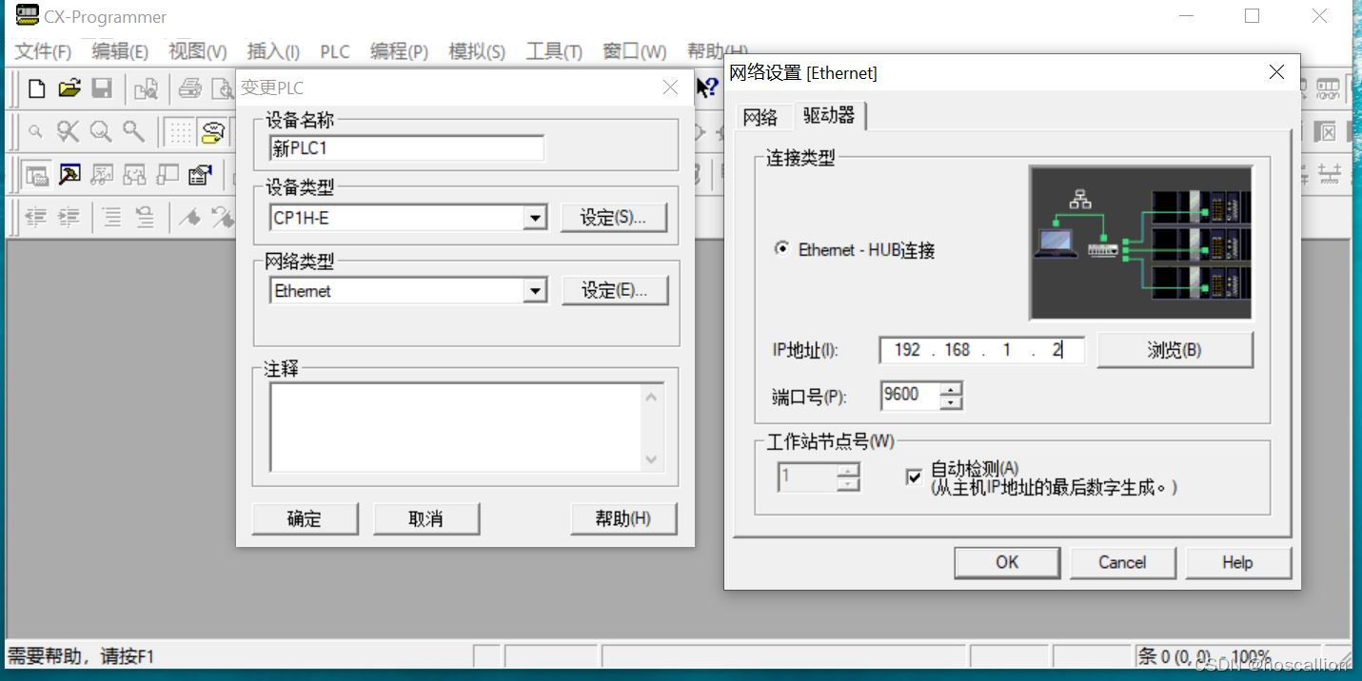The width and height of the screenshot is (1362, 681).
Task: Click the 浏览(B) browse button
Action: coord(1174,350)
